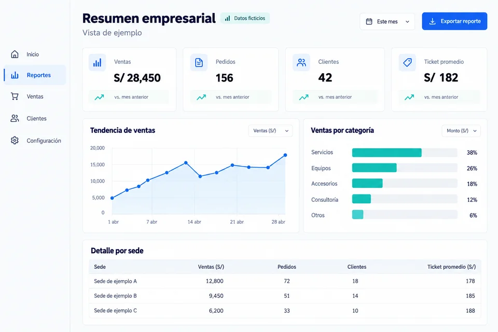Click the chart icon in Datos ficticios badge
The image size is (498, 332).
pyautogui.click(x=227, y=19)
